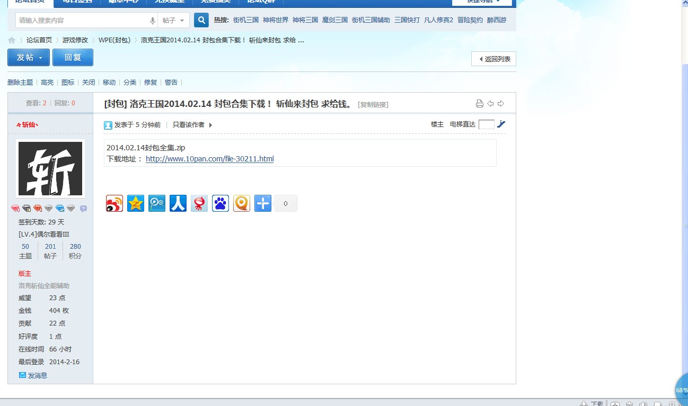
Task: Open breadcrumb link 论坛首页
Action: (x=39, y=40)
